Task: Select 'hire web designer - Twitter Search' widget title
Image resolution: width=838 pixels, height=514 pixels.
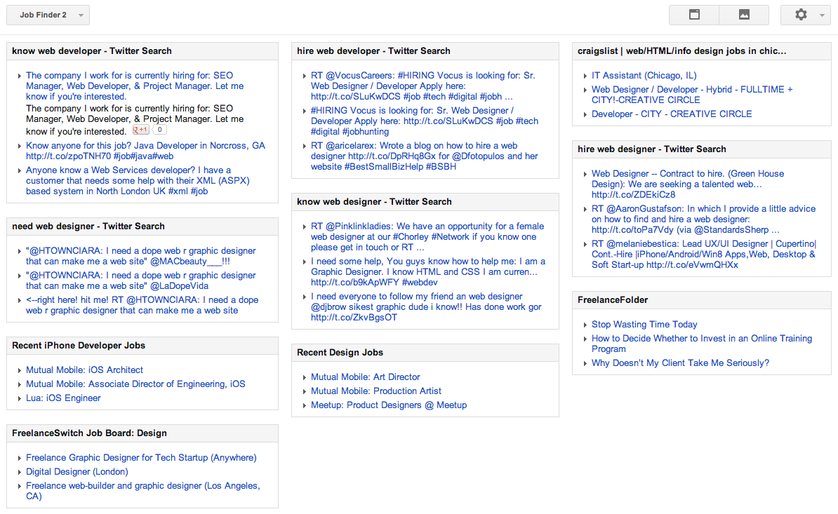Action: click(651, 149)
